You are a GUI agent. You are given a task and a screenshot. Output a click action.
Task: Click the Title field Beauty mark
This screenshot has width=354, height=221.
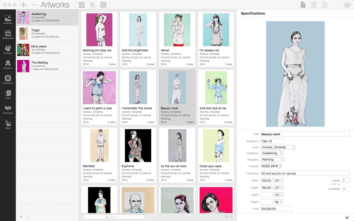305,134
